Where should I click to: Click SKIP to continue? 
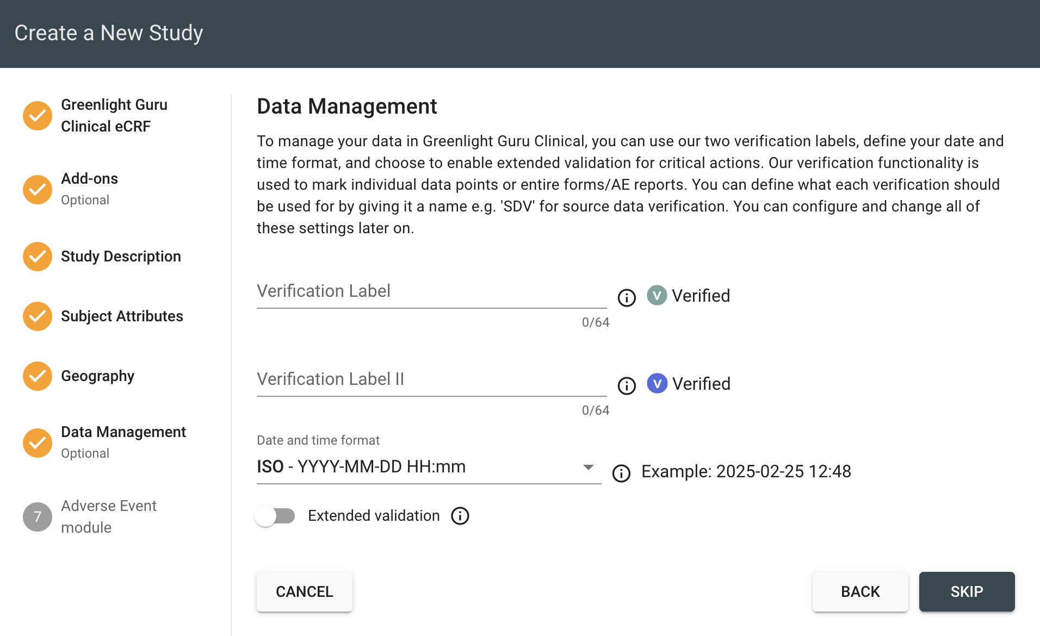[x=967, y=591]
